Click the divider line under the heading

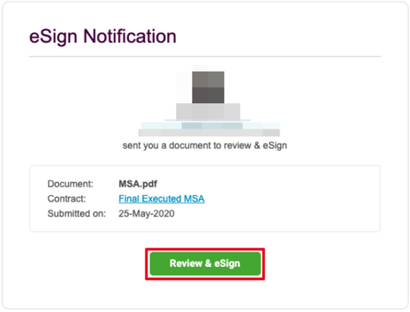pos(205,56)
